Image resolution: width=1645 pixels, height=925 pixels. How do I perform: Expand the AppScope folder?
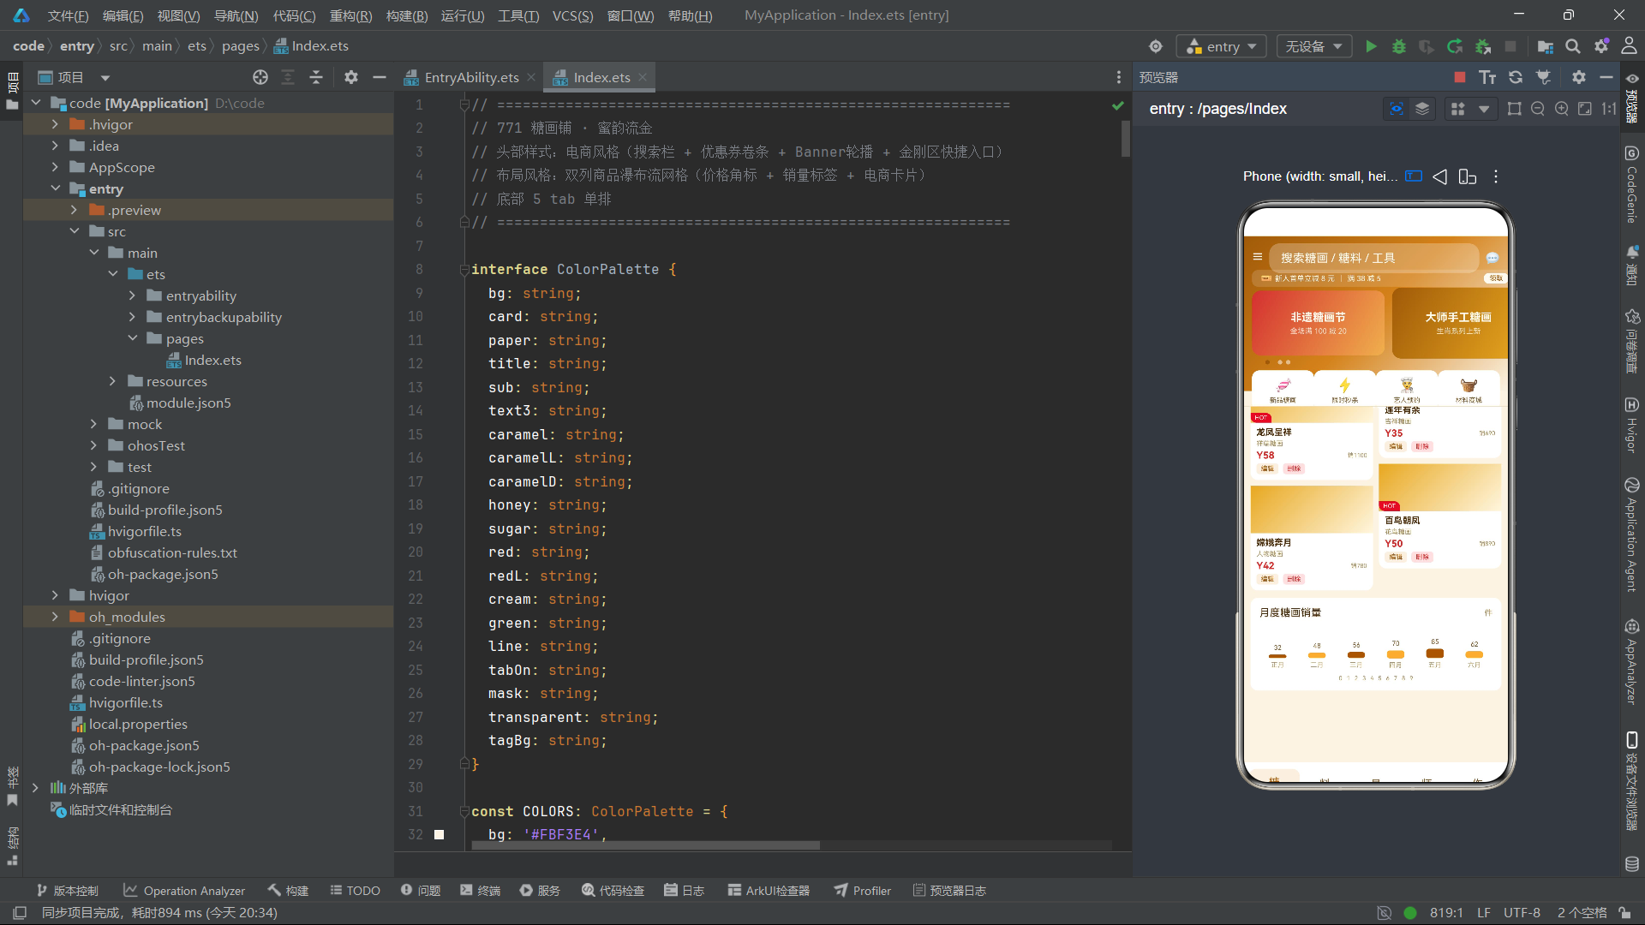(x=55, y=167)
